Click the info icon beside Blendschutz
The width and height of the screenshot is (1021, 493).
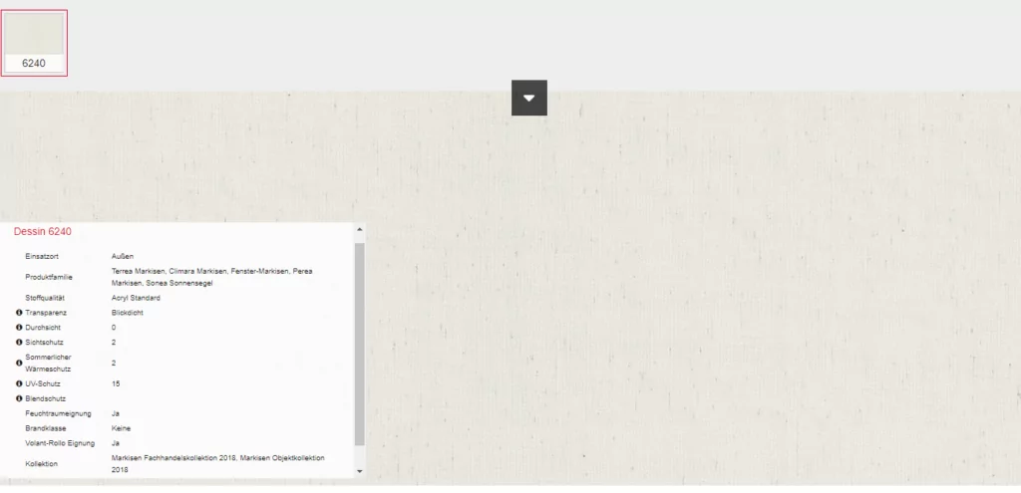pyautogui.click(x=19, y=398)
